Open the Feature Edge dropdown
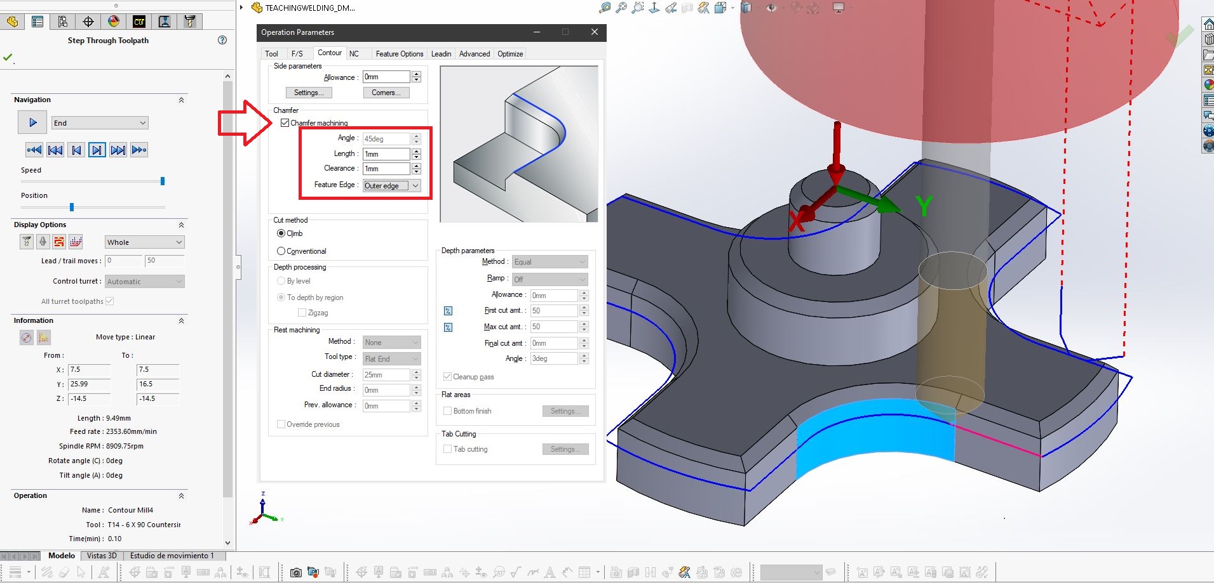This screenshot has height=583, width=1214. (391, 186)
